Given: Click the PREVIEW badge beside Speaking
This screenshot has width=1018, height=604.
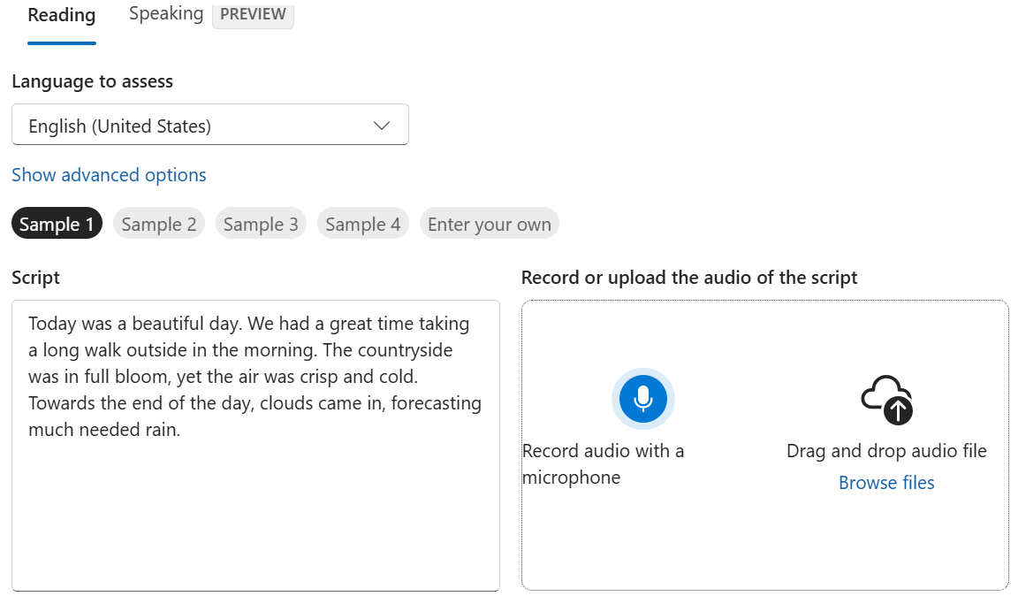Looking at the screenshot, I should [x=253, y=15].
